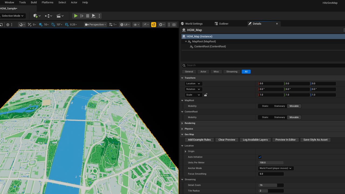Open the viewport layout grid options
Viewport: 345px width, 194px height.
(174, 25)
